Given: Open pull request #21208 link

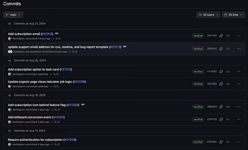Looking at the screenshot, I should (73, 105).
